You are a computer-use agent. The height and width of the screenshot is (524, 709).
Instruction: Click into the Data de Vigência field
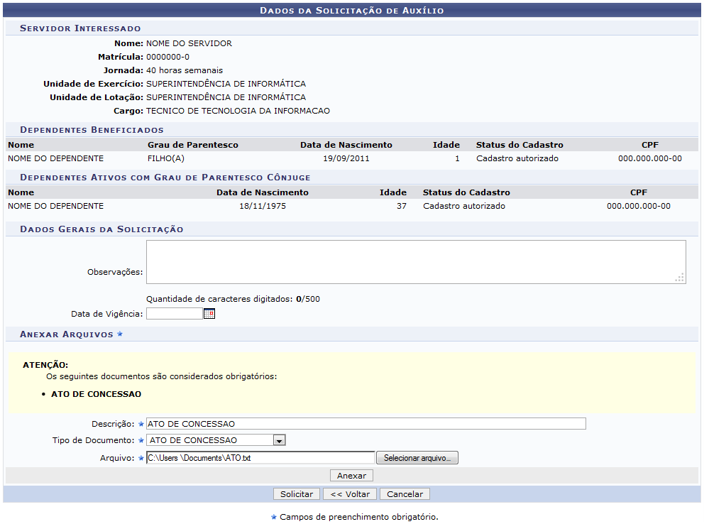pyautogui.click(x=174, y=314)
